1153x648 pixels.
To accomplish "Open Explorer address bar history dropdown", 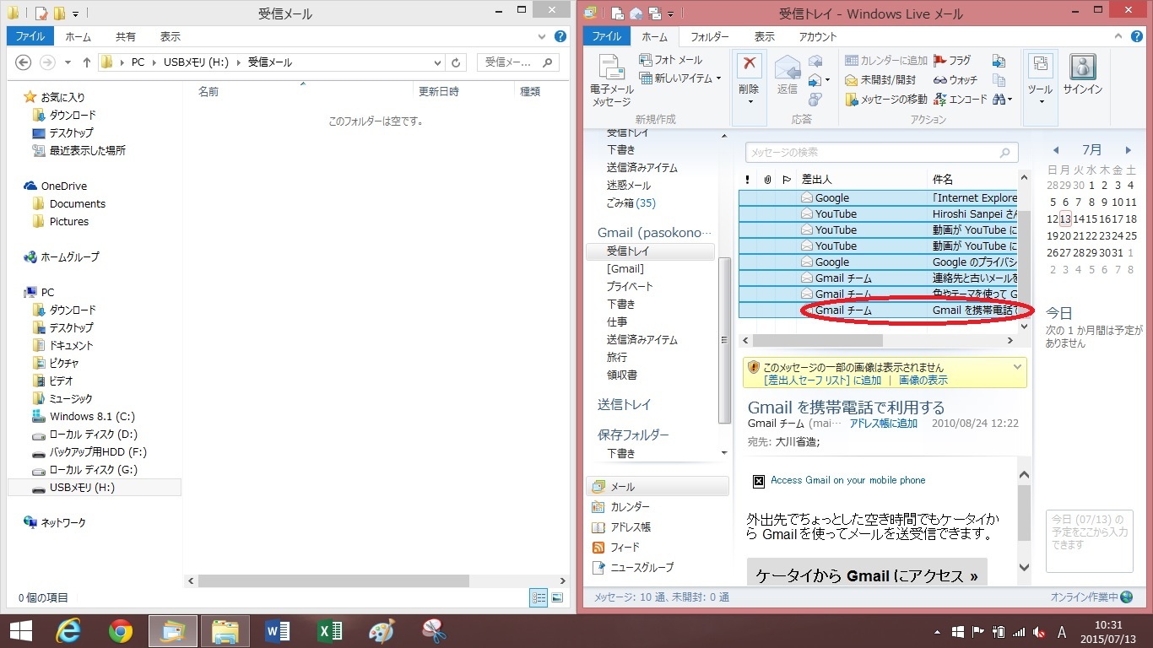I will 437,62.
